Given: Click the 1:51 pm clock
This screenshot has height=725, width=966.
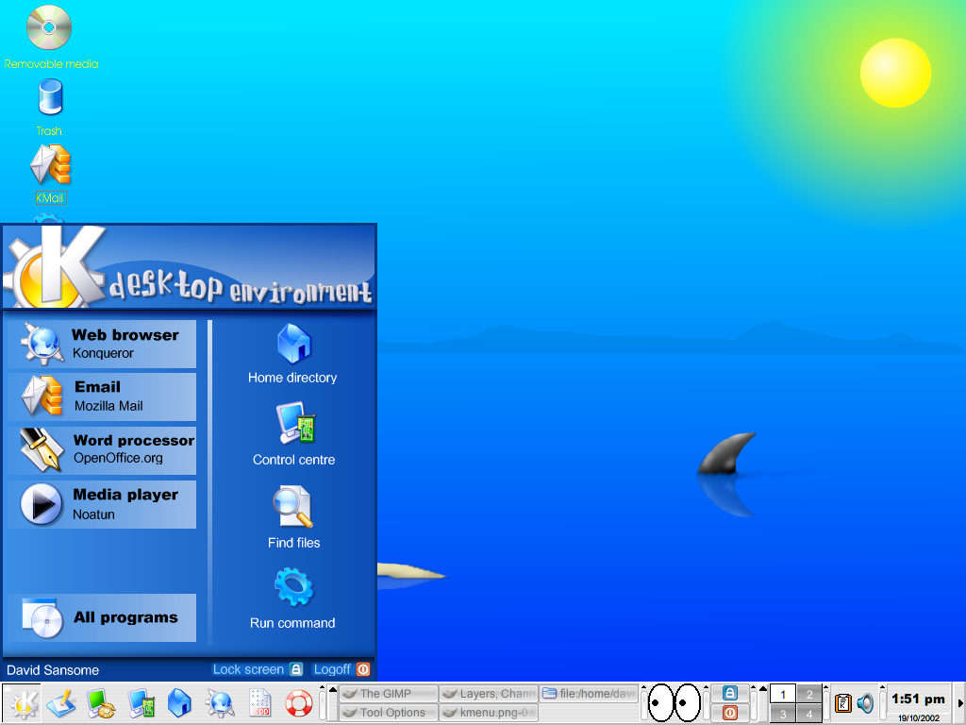Looking at the screenshot, I should 918,700.
